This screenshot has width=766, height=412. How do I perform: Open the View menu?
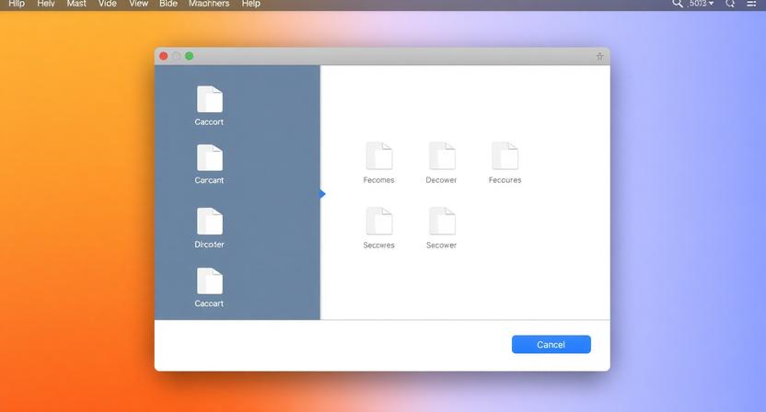click(x=138, y=4)
